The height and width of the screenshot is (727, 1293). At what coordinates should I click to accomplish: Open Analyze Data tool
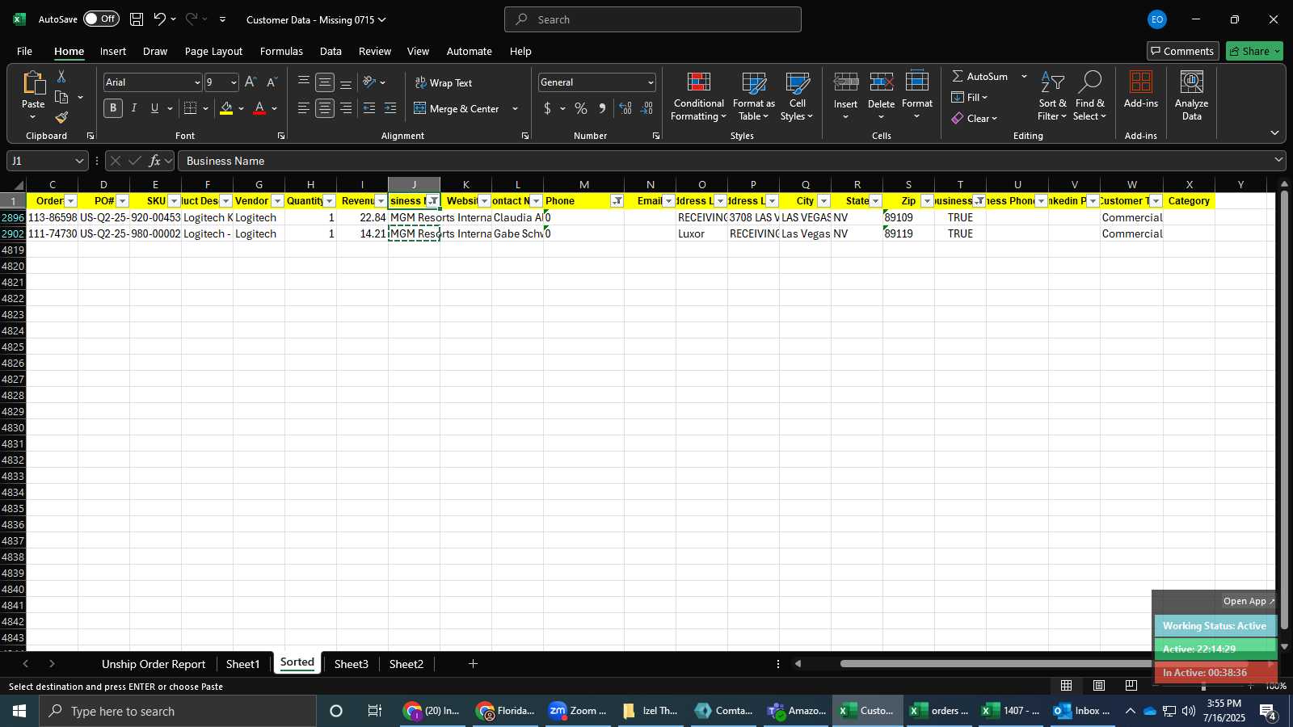click(1191, 96)
